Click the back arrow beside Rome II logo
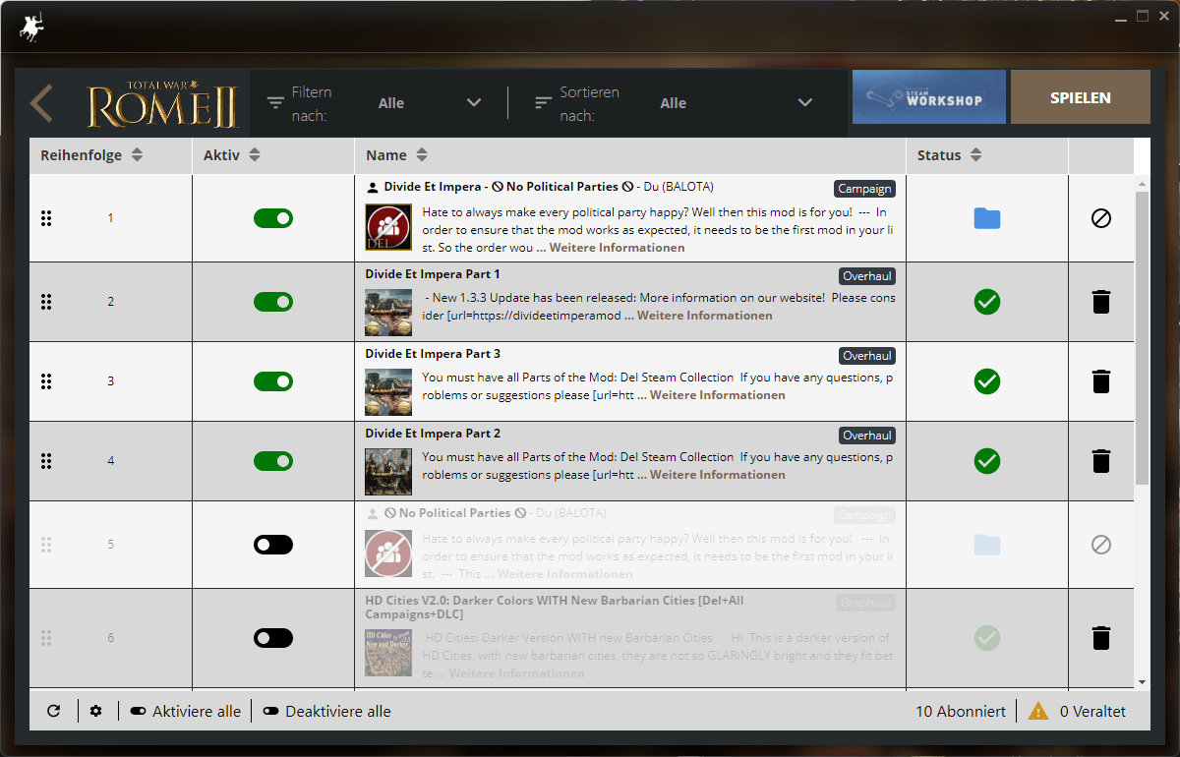This screenshot has width=1180, height=757. click(41, 103)
